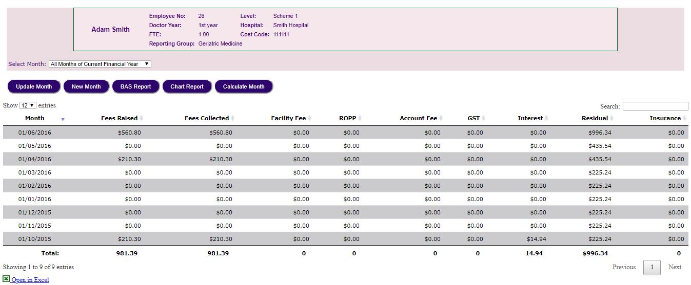Click Residual column sort icon

(611, 118)
